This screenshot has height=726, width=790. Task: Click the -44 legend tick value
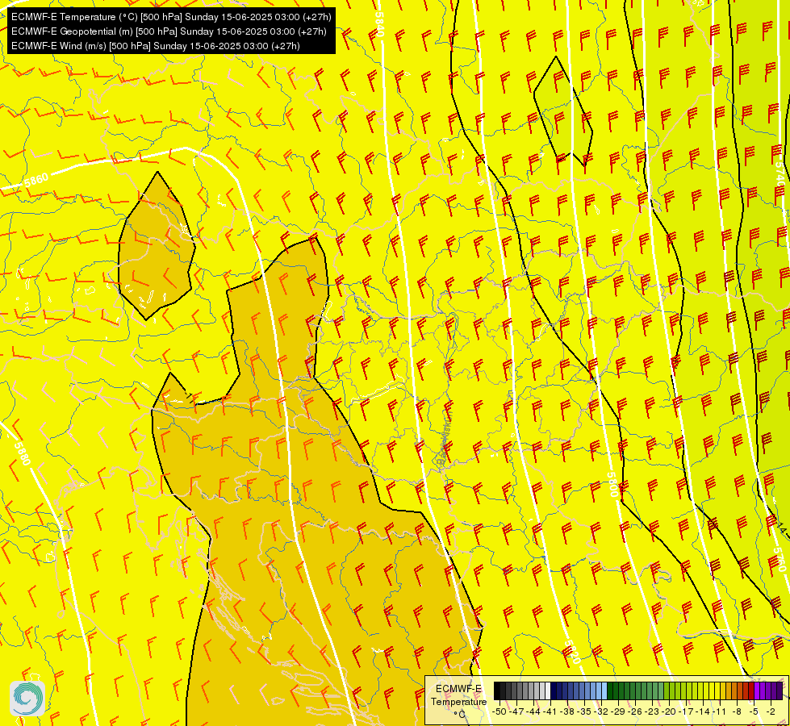(533, 711)
